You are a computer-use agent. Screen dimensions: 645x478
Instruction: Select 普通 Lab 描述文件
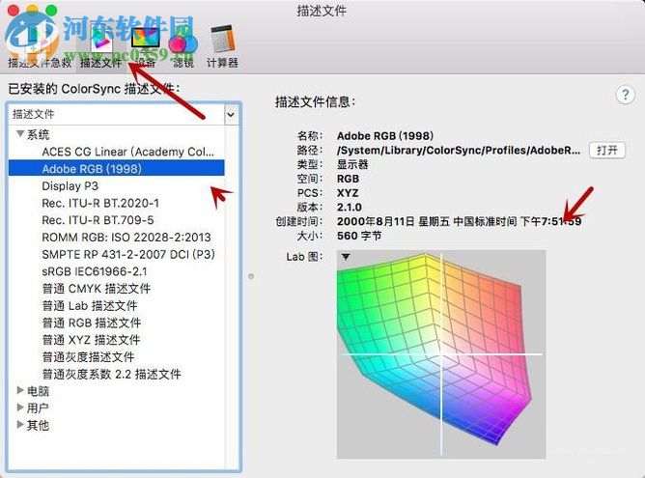click(117, 306)
